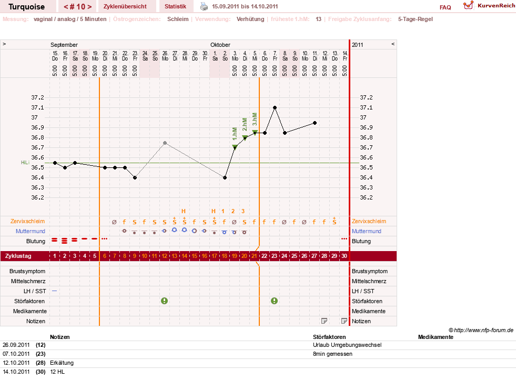
Task: Click the 'vaginal / analog / 5 Minuten' value
Action: coord(70,19)
